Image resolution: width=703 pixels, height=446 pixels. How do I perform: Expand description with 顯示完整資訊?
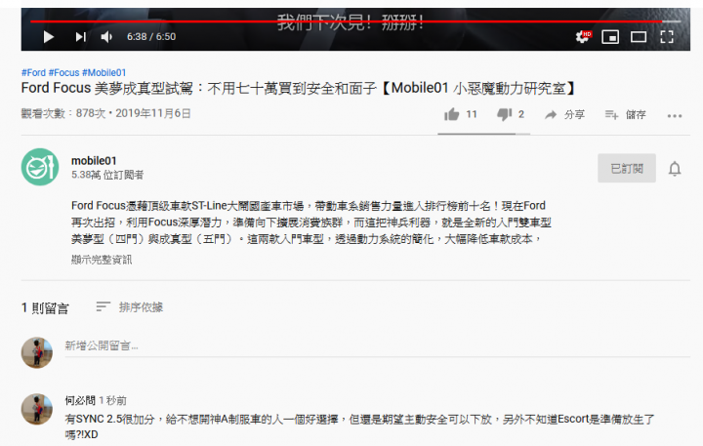[102, 260]
